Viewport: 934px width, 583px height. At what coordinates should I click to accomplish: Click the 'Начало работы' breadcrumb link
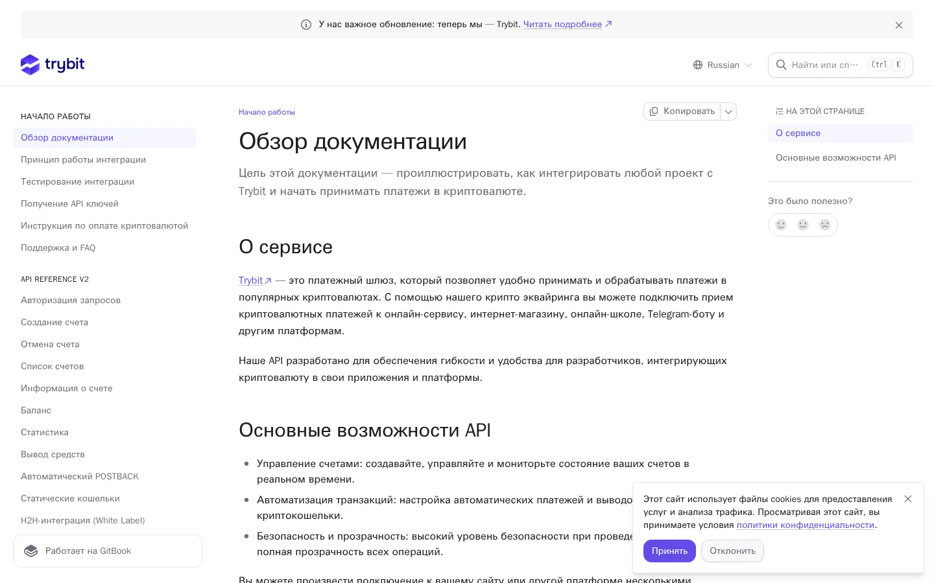[x=267, y=112]
